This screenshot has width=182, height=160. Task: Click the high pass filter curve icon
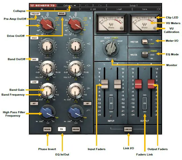pos(88,111)
